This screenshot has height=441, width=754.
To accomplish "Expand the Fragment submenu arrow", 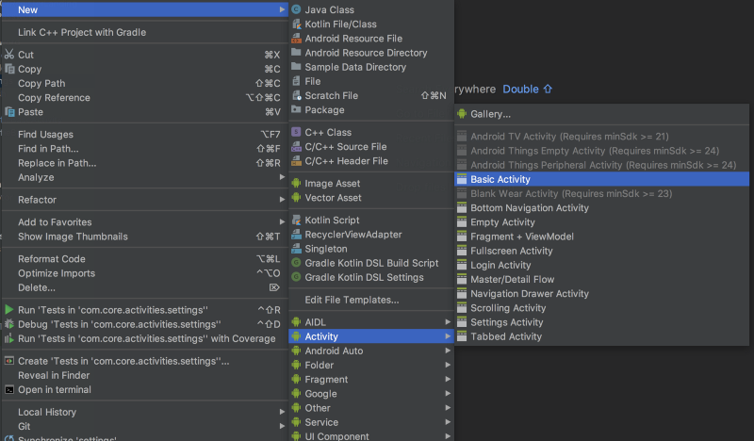I will coord(448,379).
